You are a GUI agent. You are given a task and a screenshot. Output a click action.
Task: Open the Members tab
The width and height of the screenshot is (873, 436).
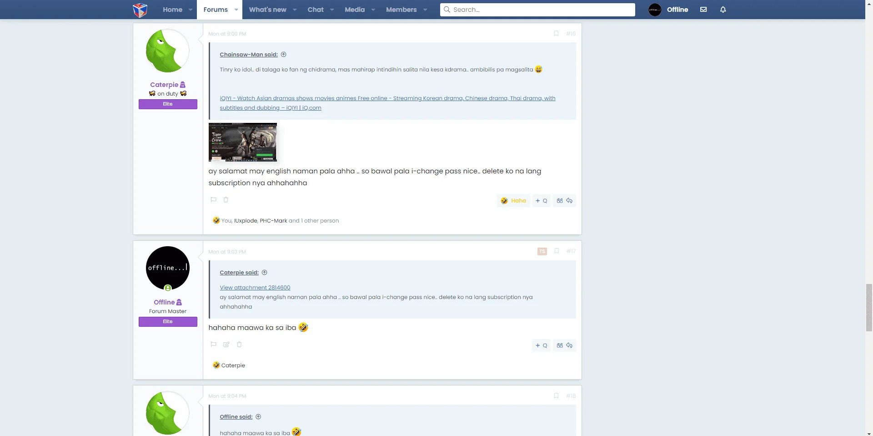(x=401, y=10)
